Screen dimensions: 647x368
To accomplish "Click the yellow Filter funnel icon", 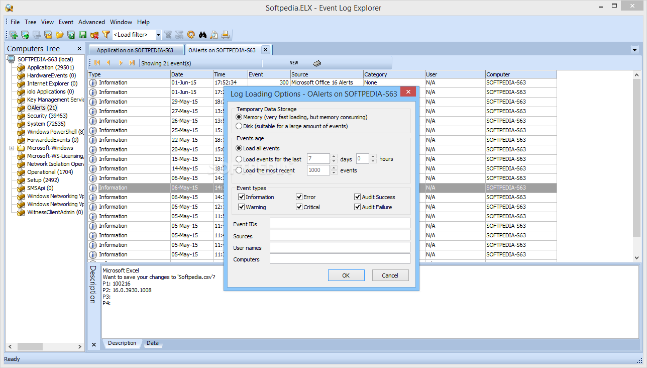I will [x=106, y=35].
